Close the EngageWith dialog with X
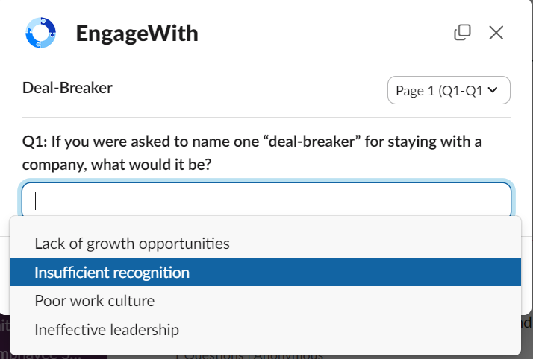 tap(496, 32)
